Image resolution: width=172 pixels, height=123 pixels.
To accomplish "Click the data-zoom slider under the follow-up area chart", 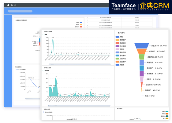I will (79, 106).
